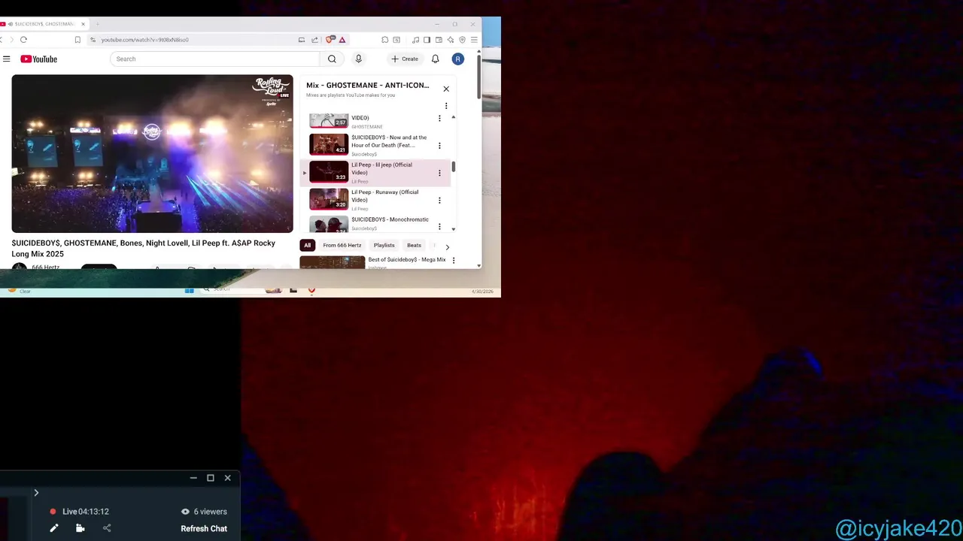The image size is (963, 541).
Task: Click the Create button
Action: coord(405,59)
